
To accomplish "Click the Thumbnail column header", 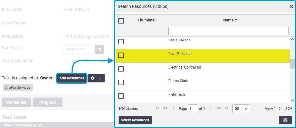I will pos(147,20).
